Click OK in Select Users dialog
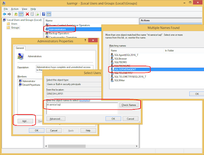This screenshot has width=204, height=155. [113, 119]
